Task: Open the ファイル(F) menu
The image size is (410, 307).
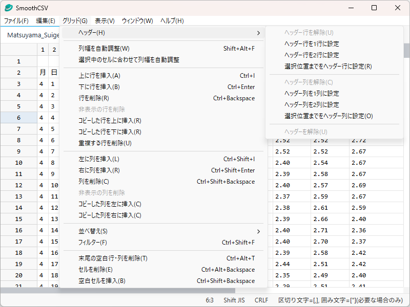Action: [x=17, y=21]
